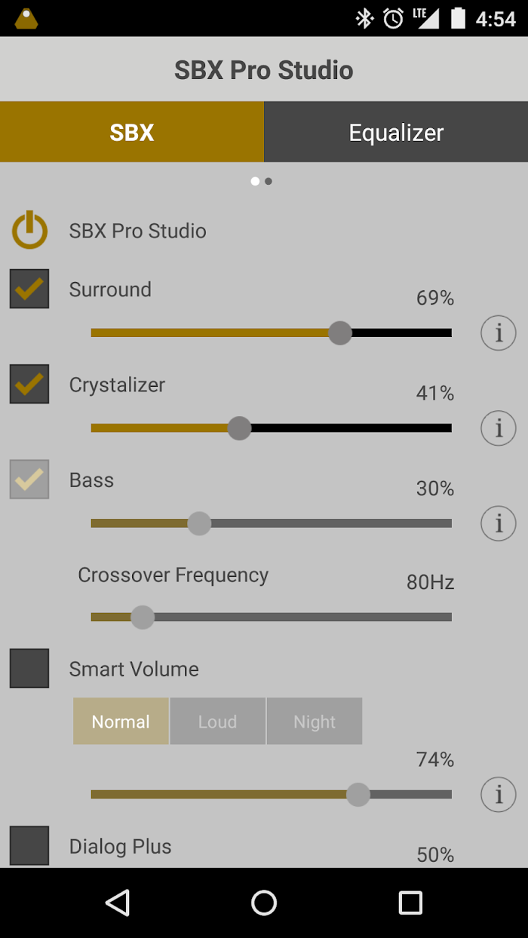
Task: Uncheck the Crystalizer checkbox
Action: click(29, 384)
